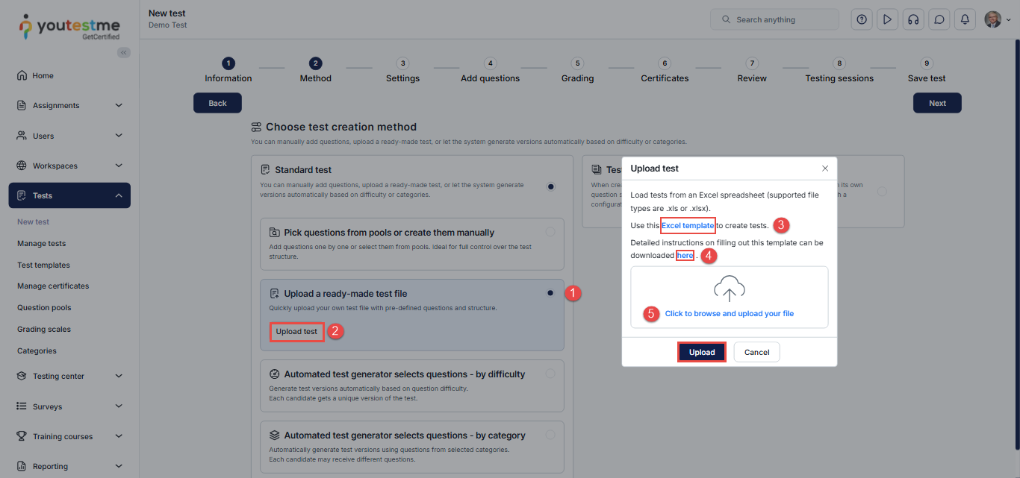Open the headset support icon

[x=912, y=19]
